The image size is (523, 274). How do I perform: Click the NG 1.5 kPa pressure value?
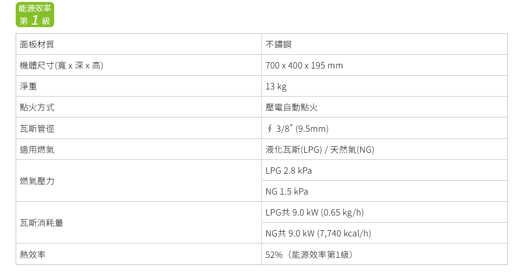pyautogui.click(x=287, y=192)
